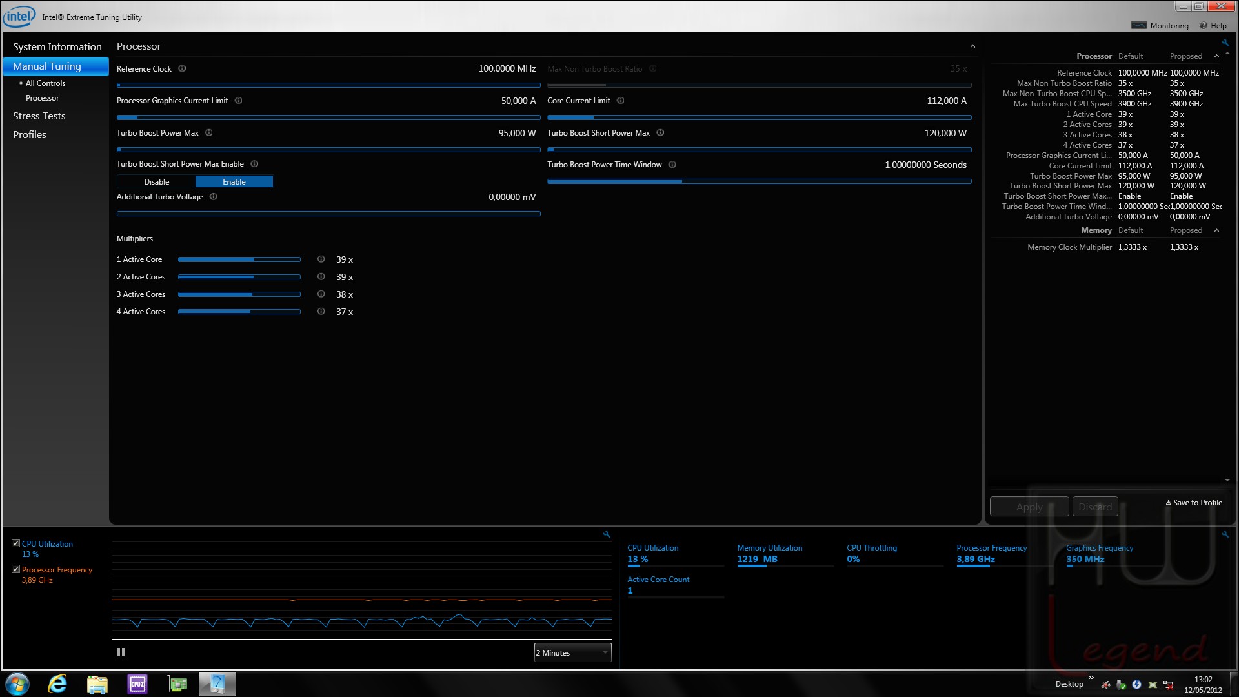
Task: Click the Intel XTU taskbar button
Action: click(217, 684)
